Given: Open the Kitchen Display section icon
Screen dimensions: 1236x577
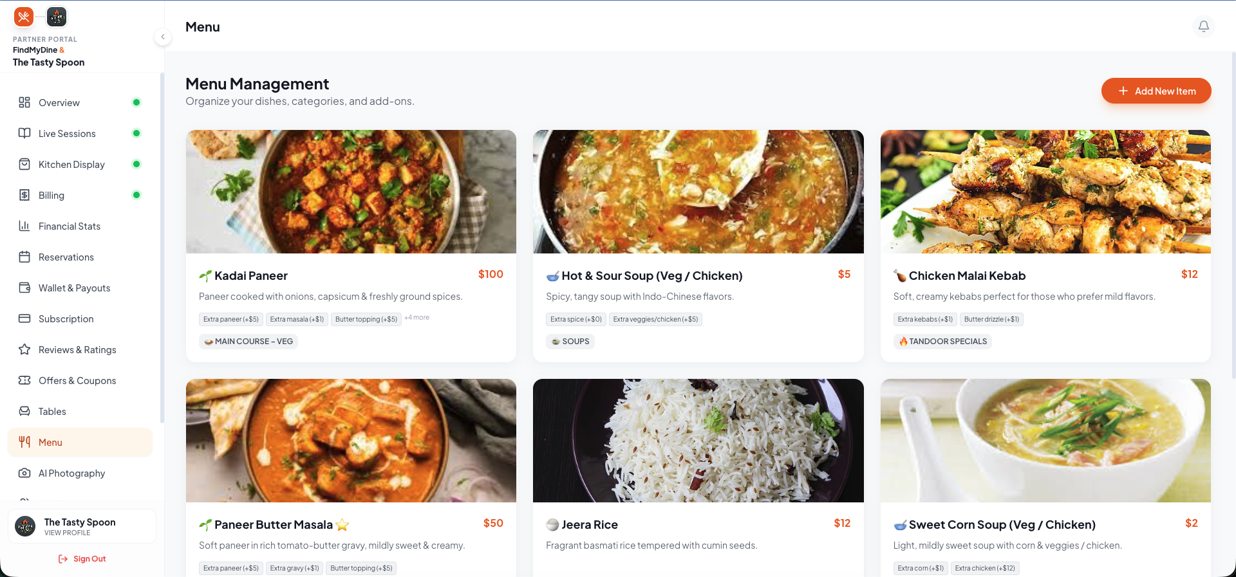Looking at the screenshot, I should pos(24,164).
